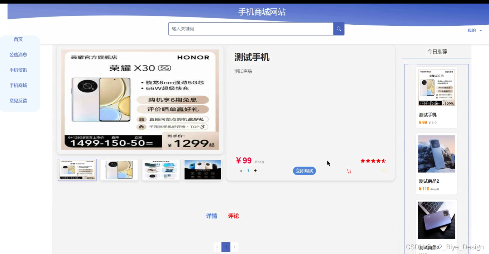
Task: Click the crossed-out ¥110 original price
Action: [259, 162]
